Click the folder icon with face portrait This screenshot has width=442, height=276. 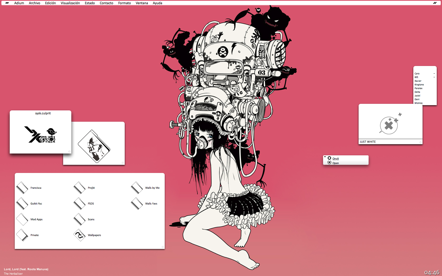coord(94,146)
